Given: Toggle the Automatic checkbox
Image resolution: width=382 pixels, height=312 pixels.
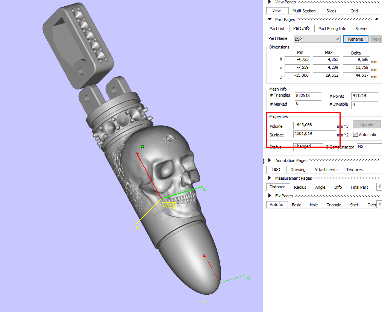Looking at the screenshot, I should coord(355,135).
